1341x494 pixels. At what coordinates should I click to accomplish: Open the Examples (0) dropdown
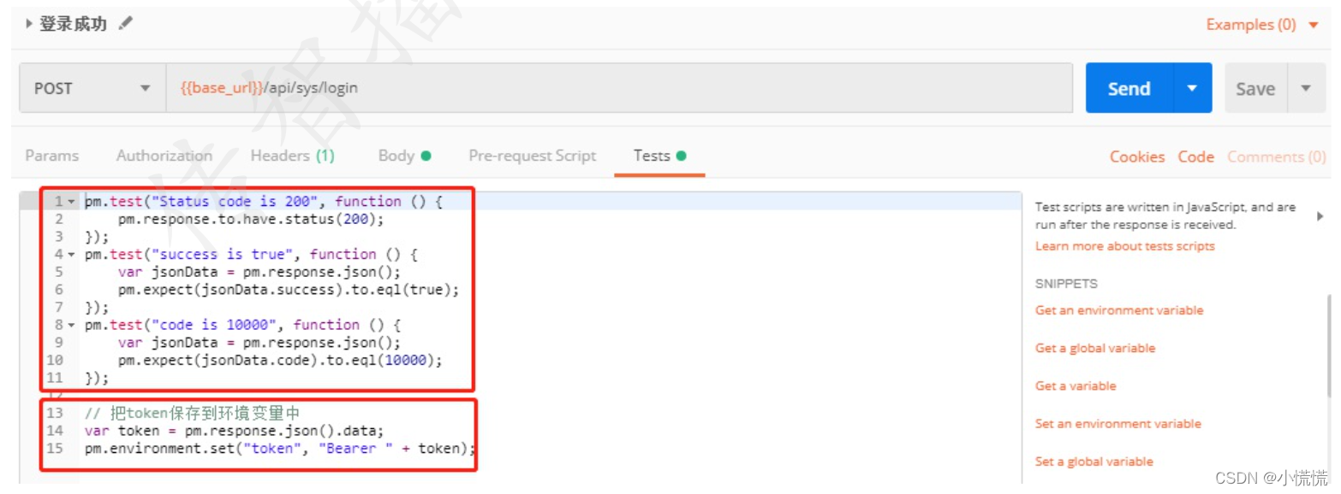(1262, 25)
